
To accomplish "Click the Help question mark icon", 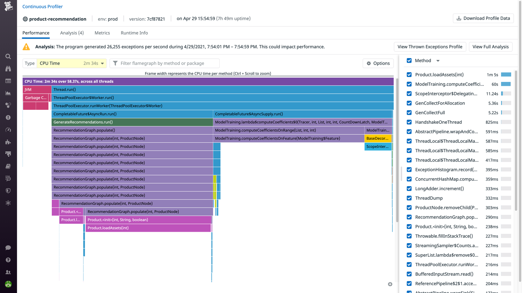I will click(8, 259).
